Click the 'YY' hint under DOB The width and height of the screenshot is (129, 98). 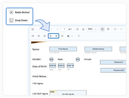tap(68, 70)
